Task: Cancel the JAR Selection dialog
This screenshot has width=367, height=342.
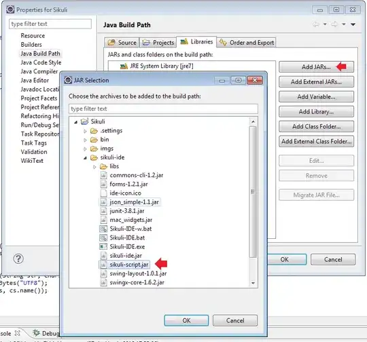Action: point(235,320)
